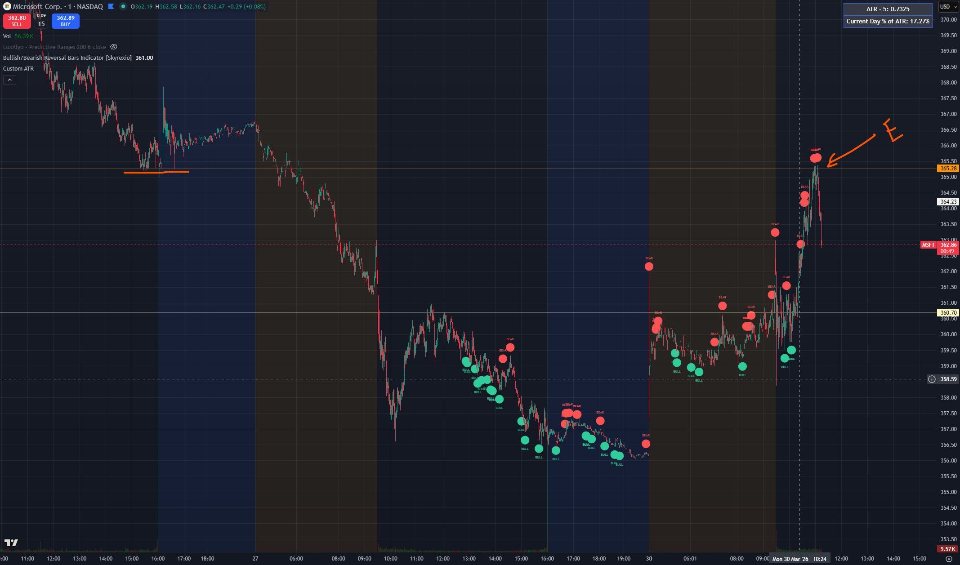Click the Vol volume indicator legend
960x565 pixels.
7,36
